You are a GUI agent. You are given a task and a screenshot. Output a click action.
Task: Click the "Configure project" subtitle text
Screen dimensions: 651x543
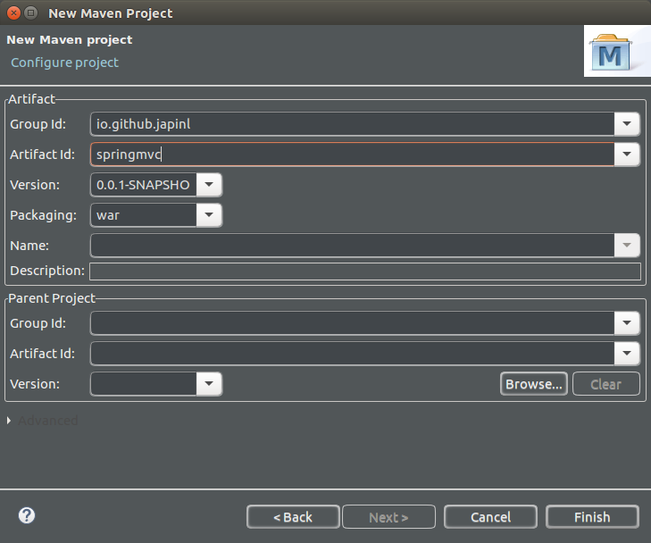(x=64, y=63)
